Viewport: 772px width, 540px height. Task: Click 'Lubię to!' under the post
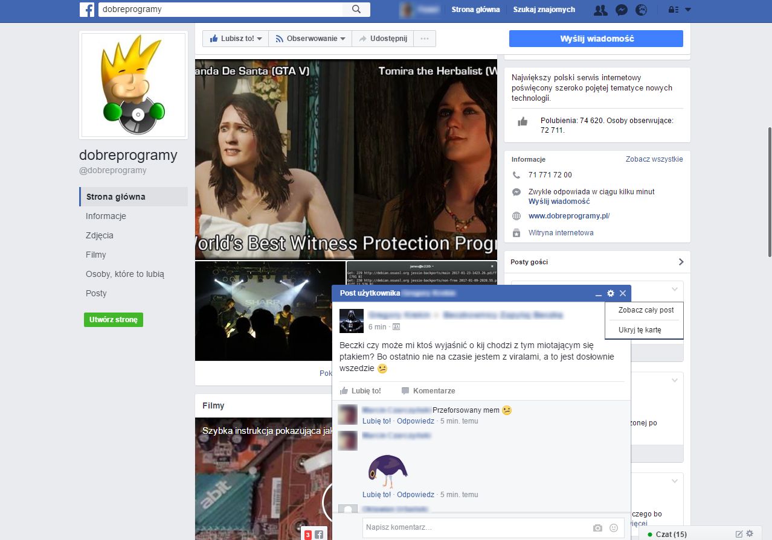[361, 391]
